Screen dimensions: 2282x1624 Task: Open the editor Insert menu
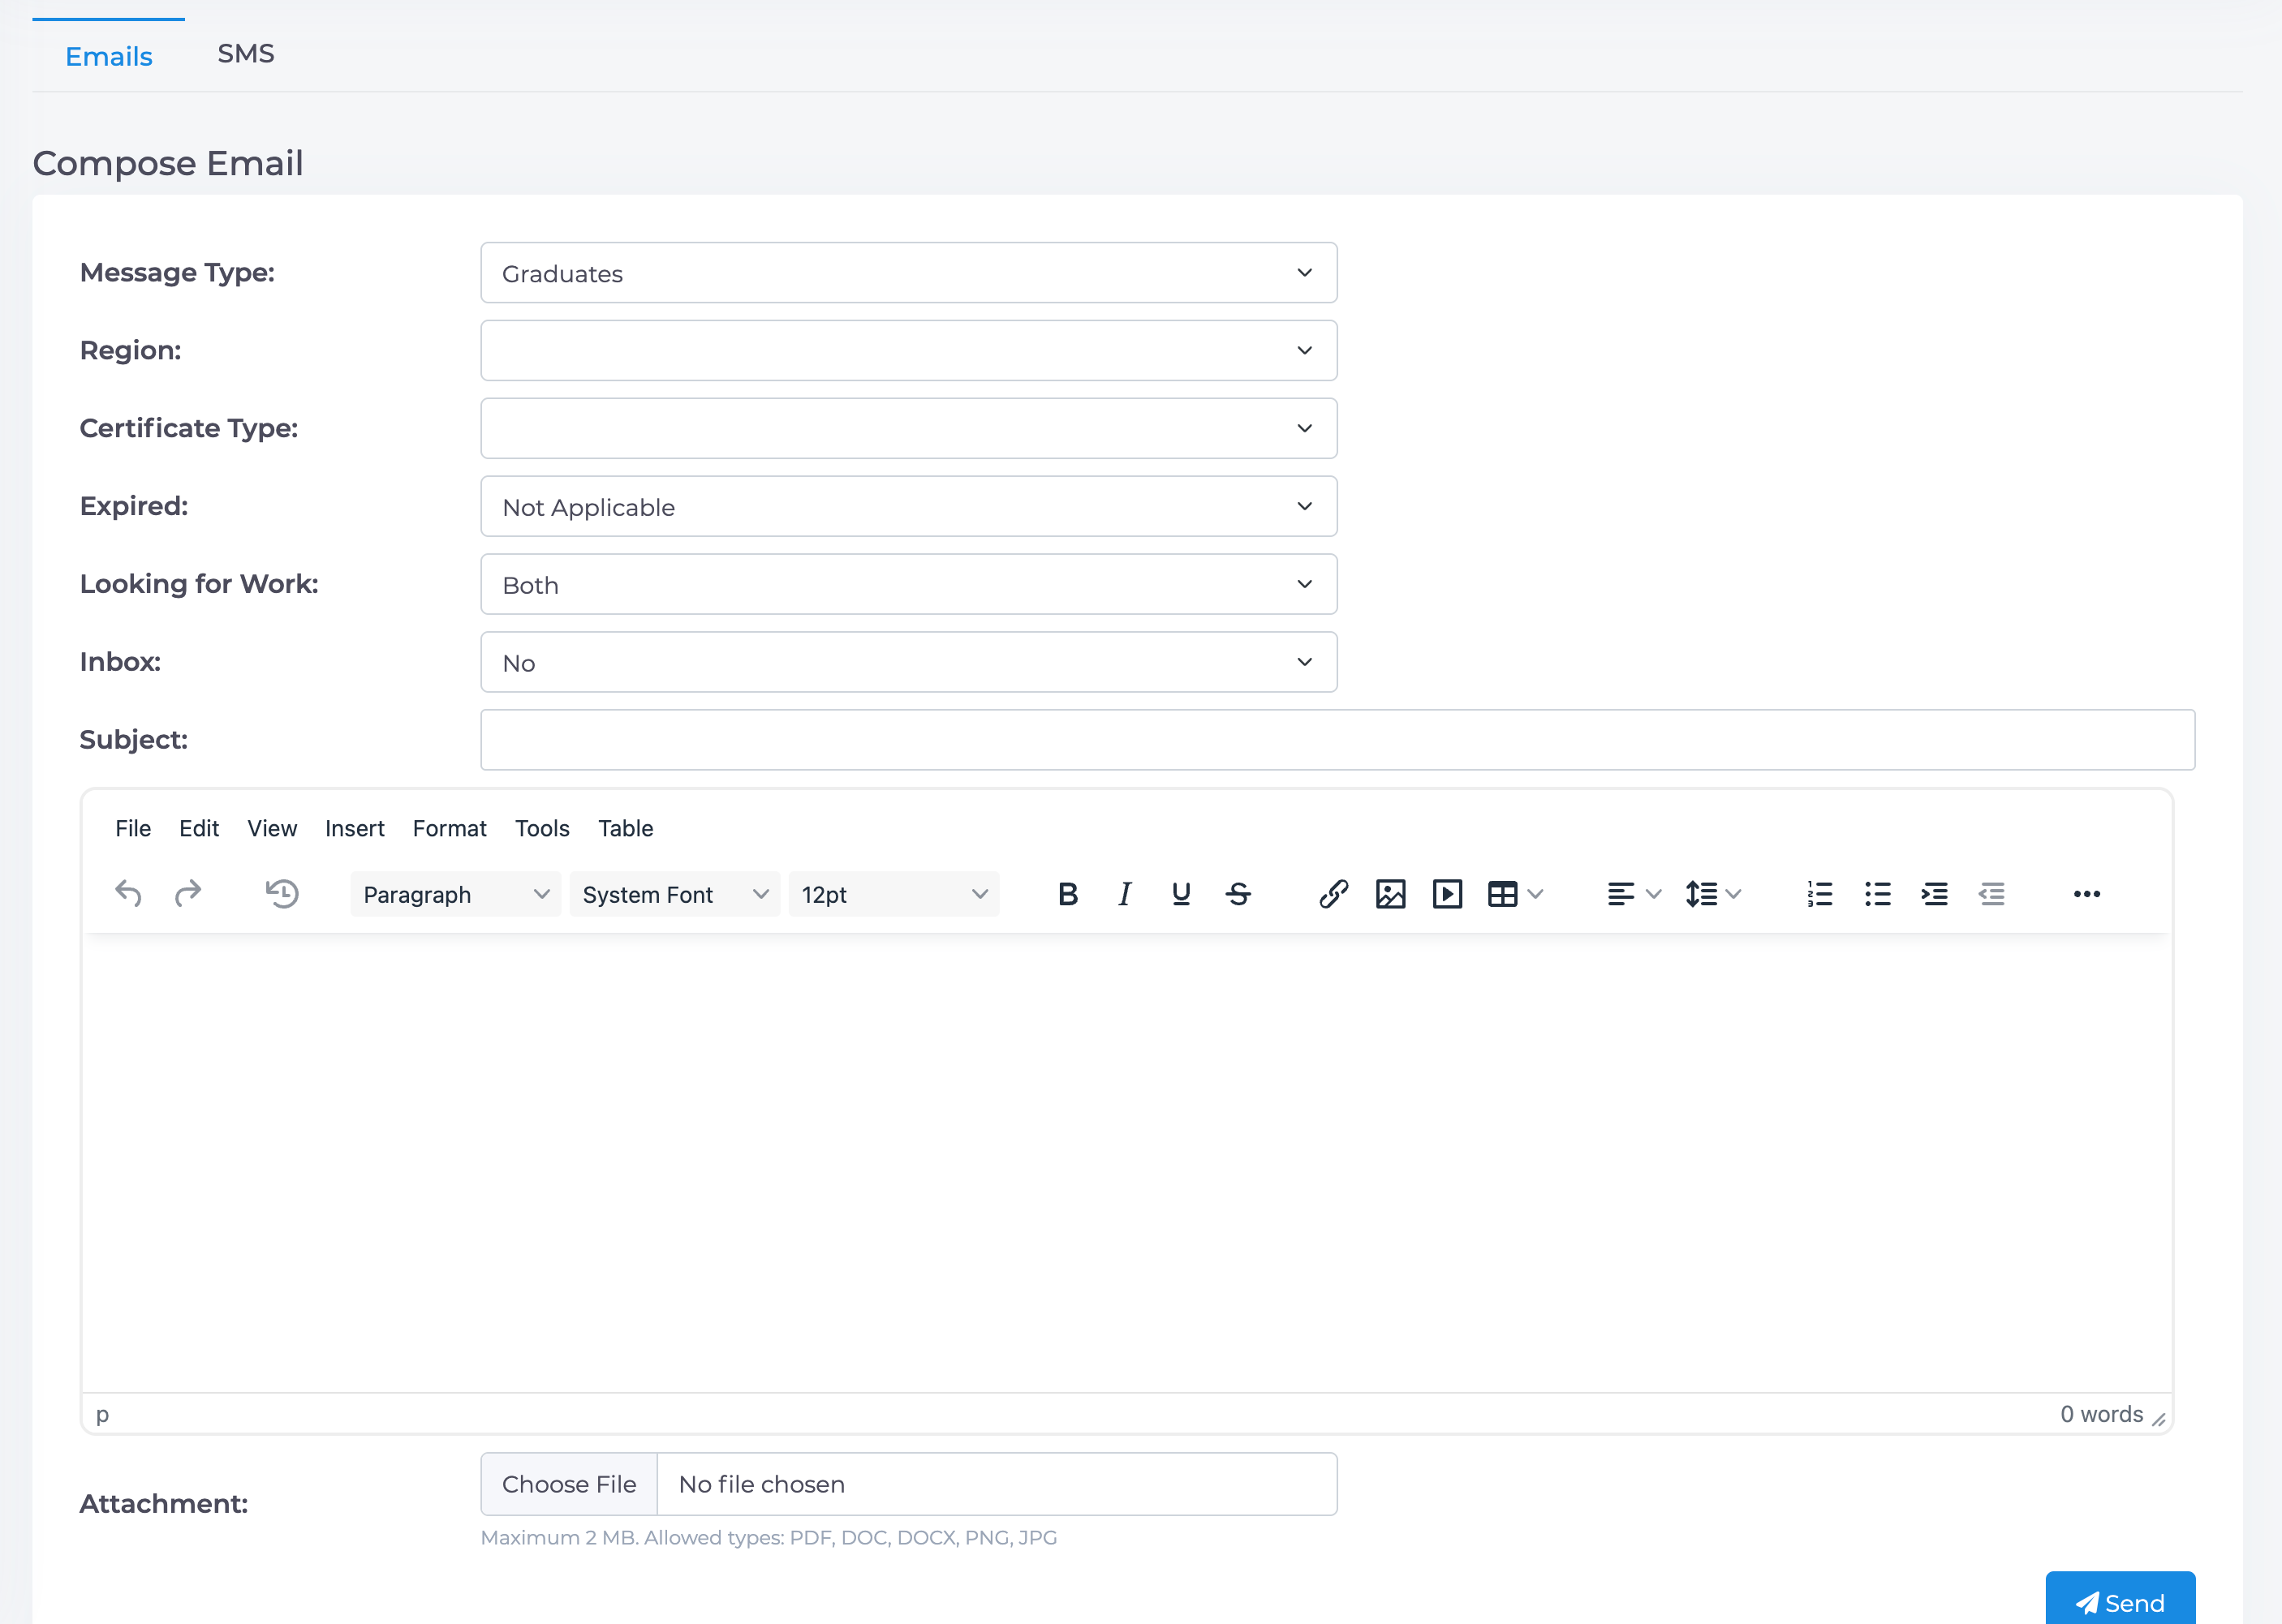click(355, 828)
